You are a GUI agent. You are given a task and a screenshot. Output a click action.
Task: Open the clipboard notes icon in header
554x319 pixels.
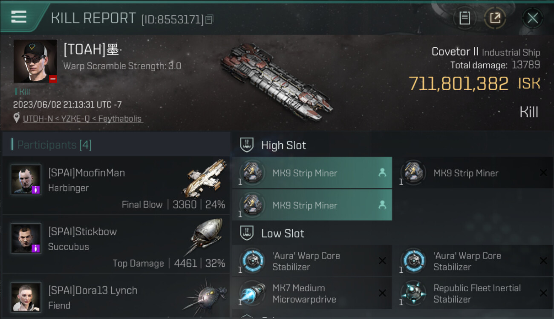(465, 18)
